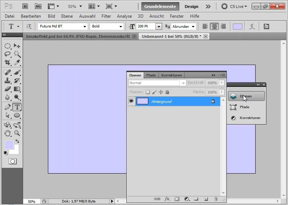
Task: Select the Pen tool
Action: [x=8, y=107]
